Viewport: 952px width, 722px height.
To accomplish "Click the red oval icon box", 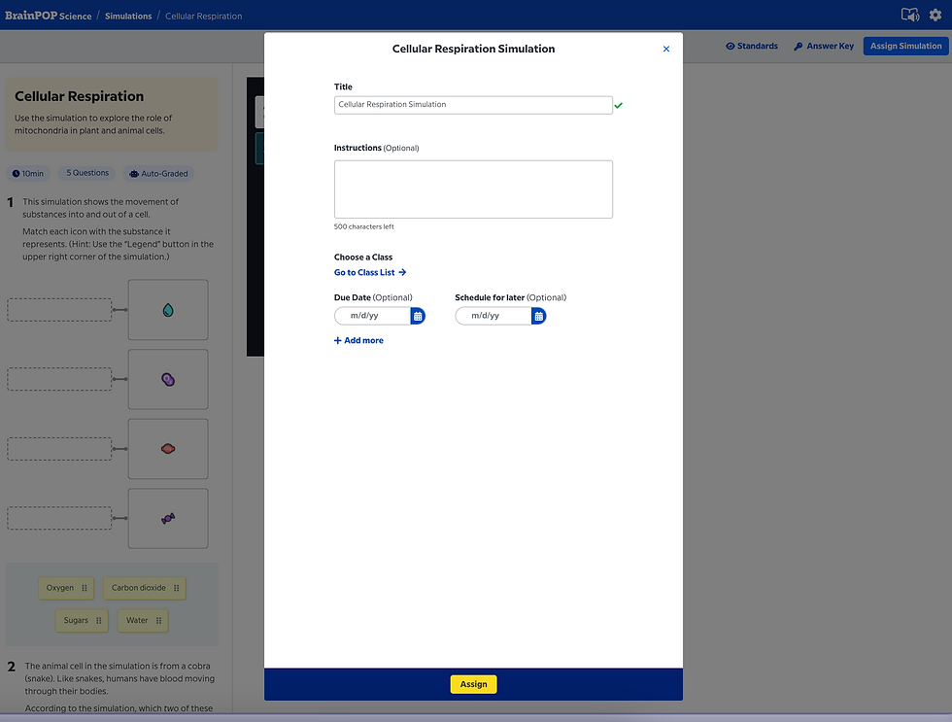I will pos(168,449).
